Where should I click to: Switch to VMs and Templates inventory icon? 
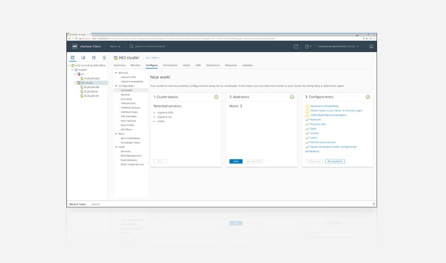coord(83,58)
